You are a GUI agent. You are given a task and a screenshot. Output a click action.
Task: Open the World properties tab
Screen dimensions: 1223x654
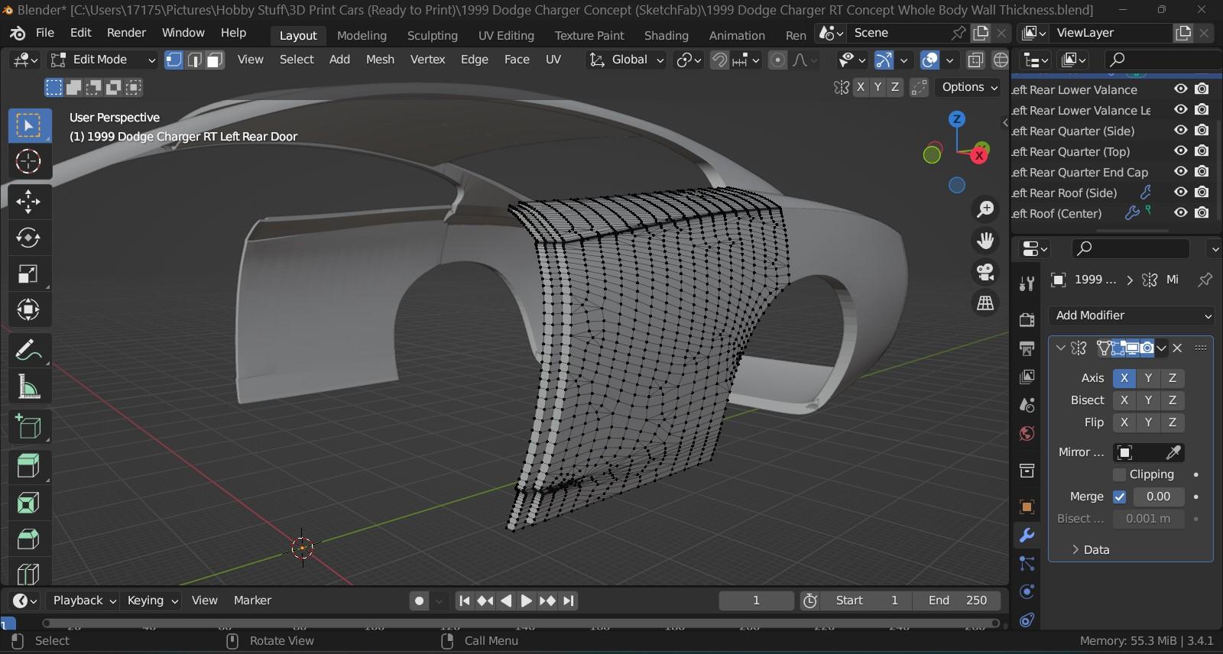(1027, 434)
